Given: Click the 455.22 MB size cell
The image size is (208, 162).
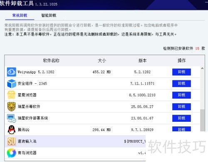Looking at the screenshot, I should click(102, 72).
